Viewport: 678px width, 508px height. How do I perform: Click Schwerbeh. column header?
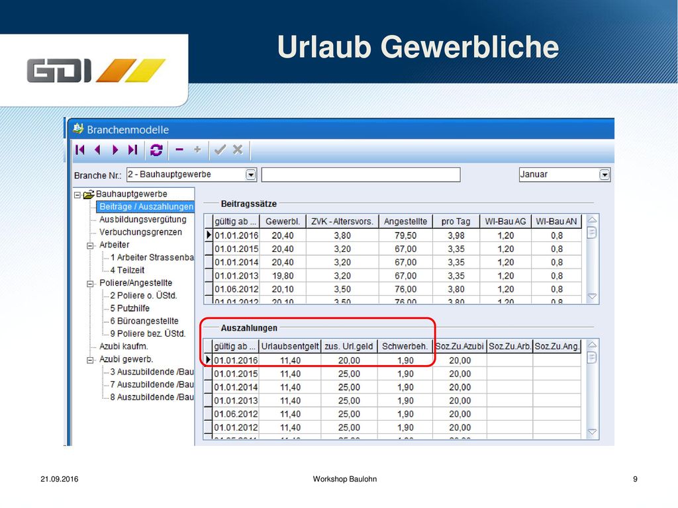(x=405, y=347)
